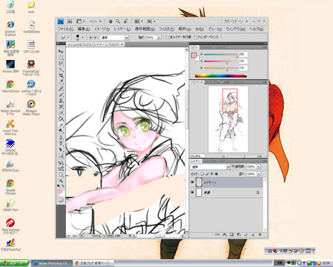Select the Lasso tool
The image size is (333, 267).
tap(61, 63)
